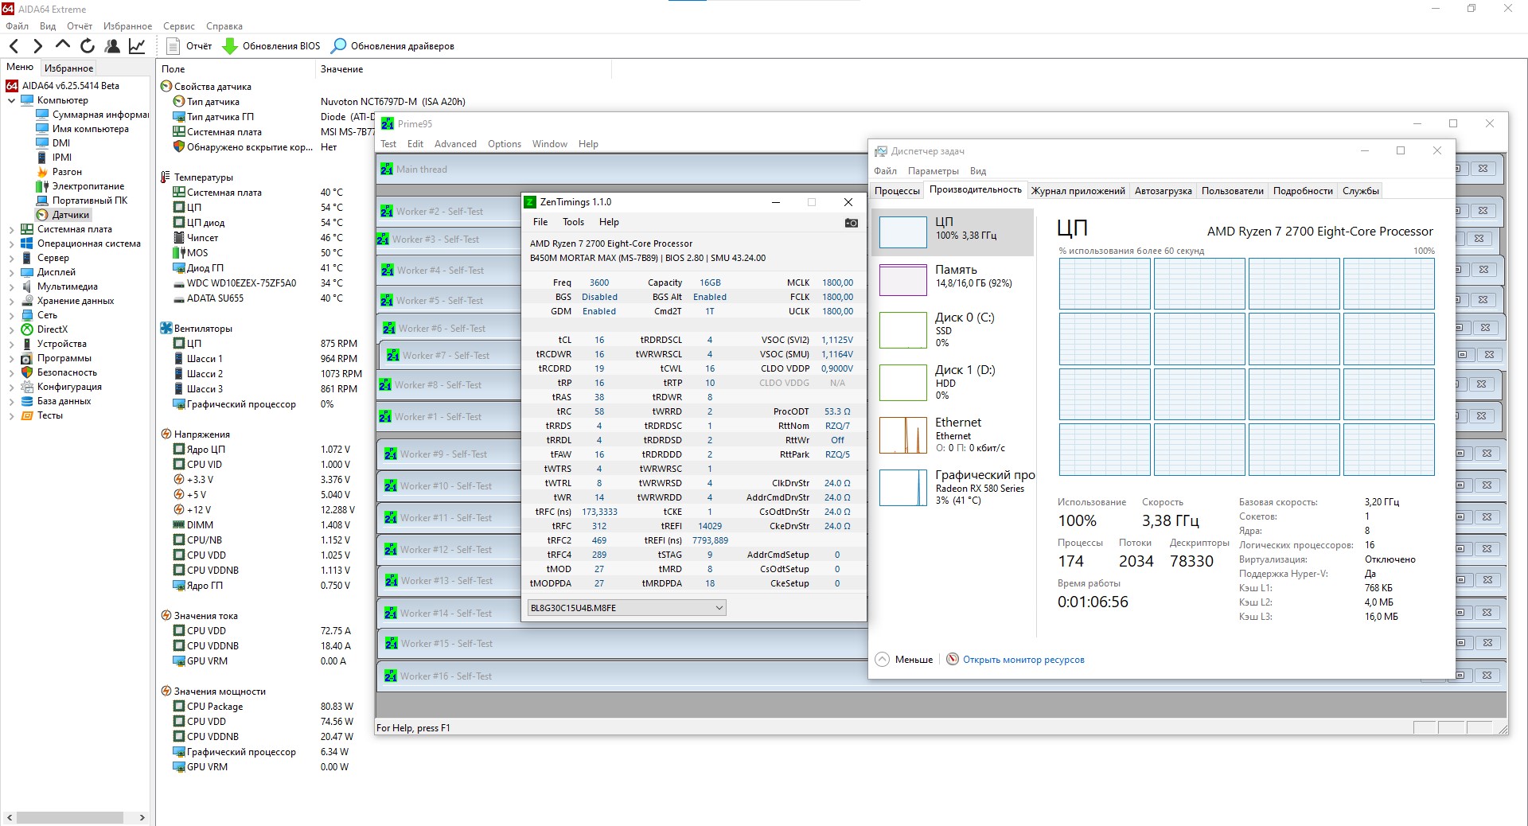
Task: Click the Отчёт report page icon in toolbar
Action: [173, 46]
